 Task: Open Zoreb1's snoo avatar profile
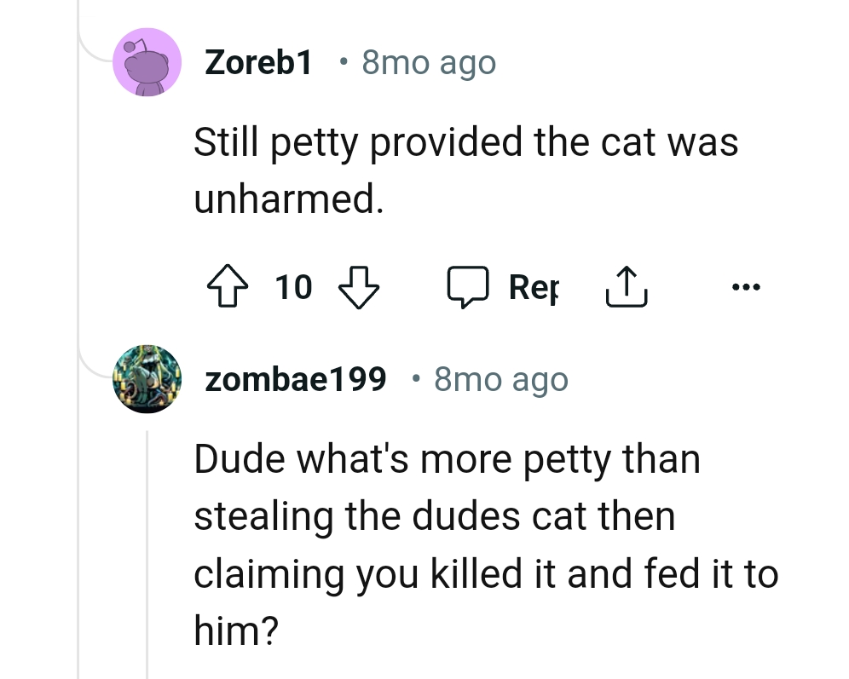[x=147, y=62]
